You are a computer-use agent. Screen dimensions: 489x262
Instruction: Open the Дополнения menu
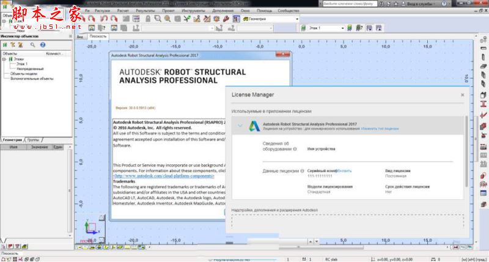[x=223, y=10]
